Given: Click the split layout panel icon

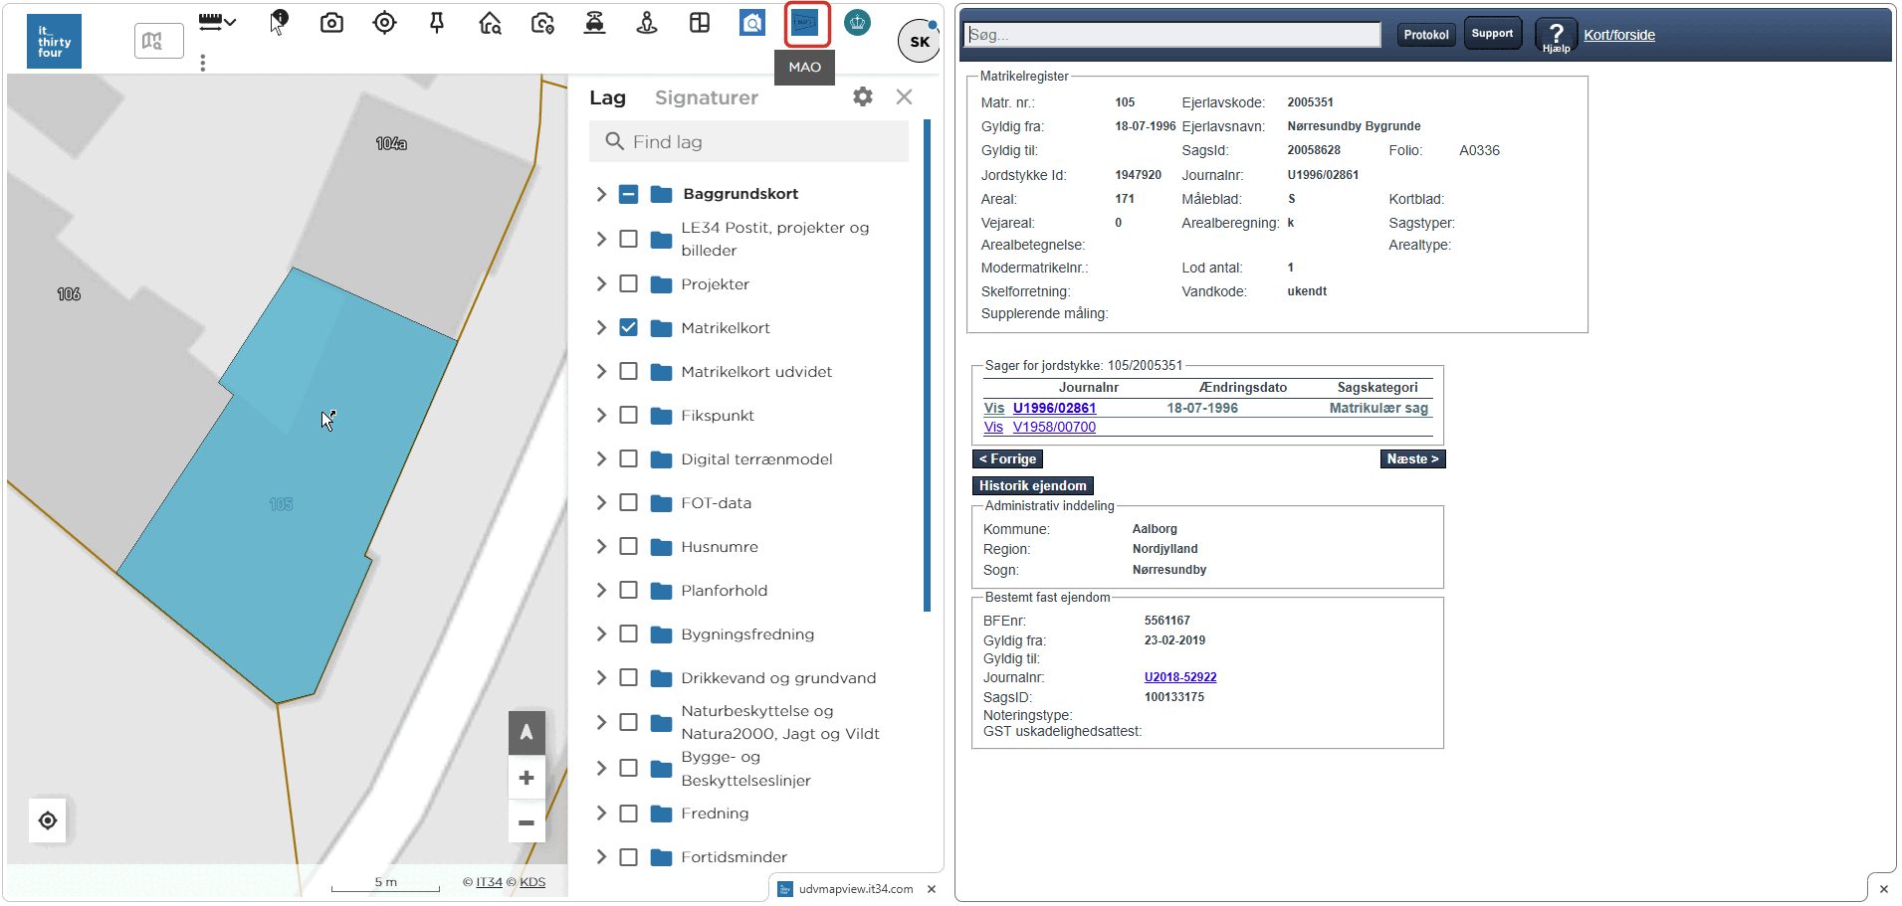Looking at the screenshot, I should coord(700,22).
